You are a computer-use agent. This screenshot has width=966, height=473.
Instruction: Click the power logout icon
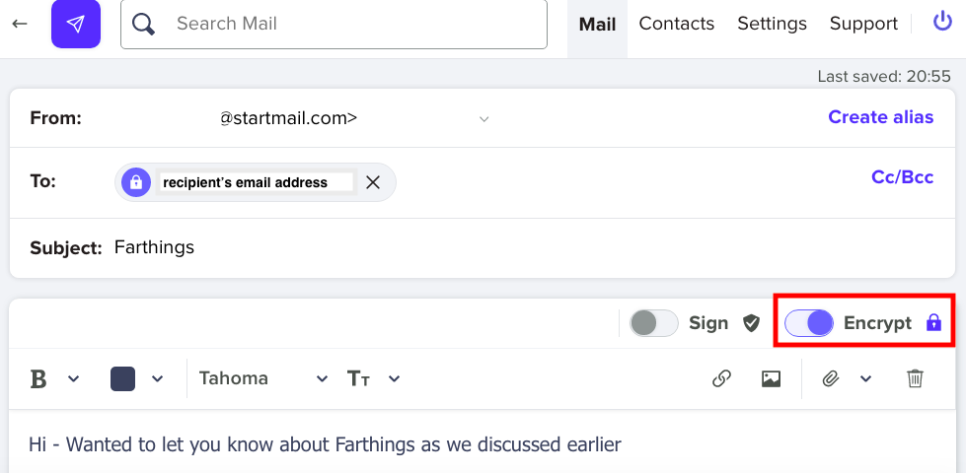(942, 23)
